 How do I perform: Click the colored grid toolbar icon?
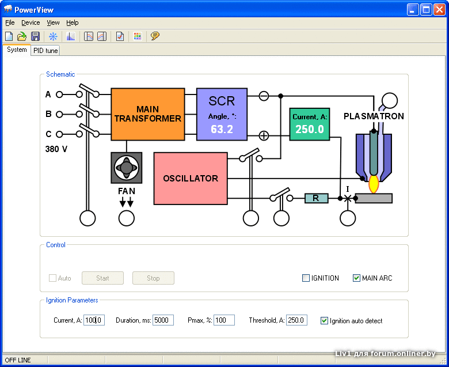point(137,36)
